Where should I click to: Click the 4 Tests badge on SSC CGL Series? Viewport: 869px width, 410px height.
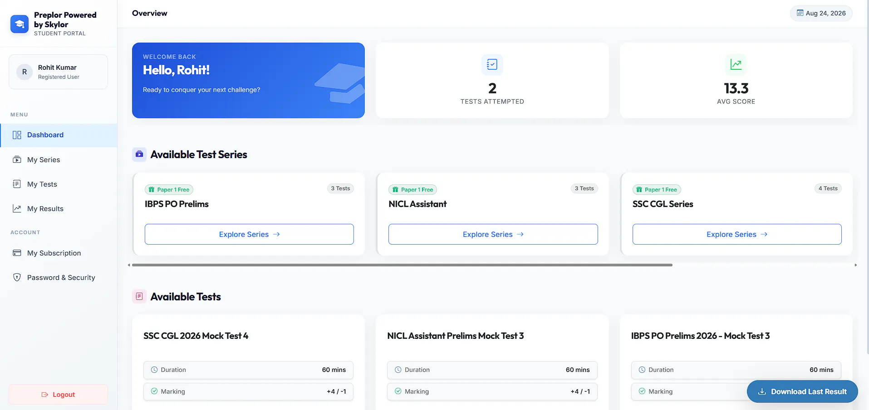(x=828, y=188)
